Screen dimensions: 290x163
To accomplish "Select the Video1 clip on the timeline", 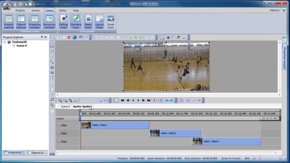I will coord(115,125).
